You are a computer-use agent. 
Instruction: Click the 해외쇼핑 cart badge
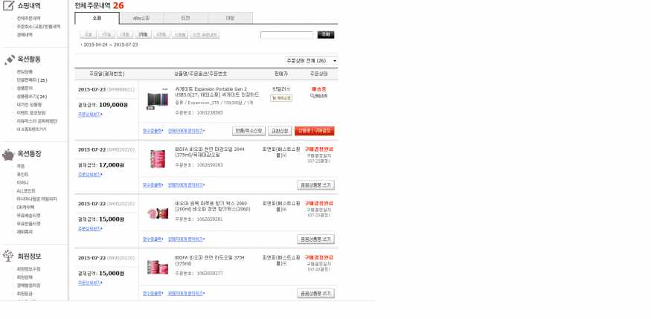[x=281, y=98]
